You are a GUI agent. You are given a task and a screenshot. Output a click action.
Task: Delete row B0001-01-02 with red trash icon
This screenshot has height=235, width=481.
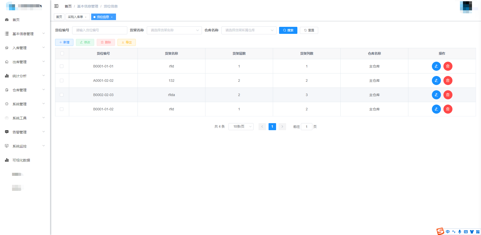[448, 109]
